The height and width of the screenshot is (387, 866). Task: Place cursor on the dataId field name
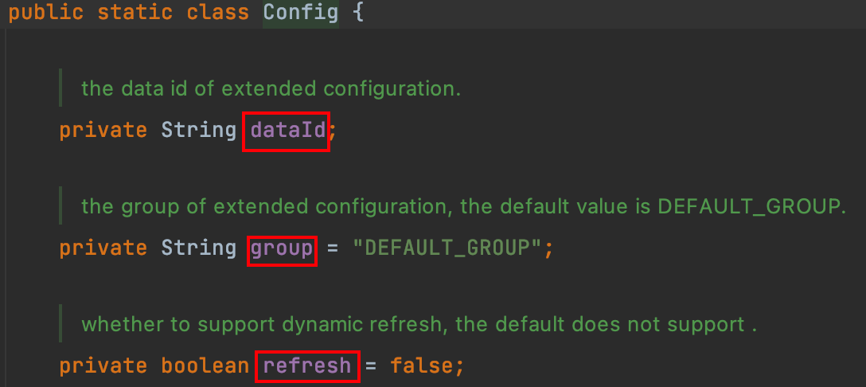pos(287,131)
